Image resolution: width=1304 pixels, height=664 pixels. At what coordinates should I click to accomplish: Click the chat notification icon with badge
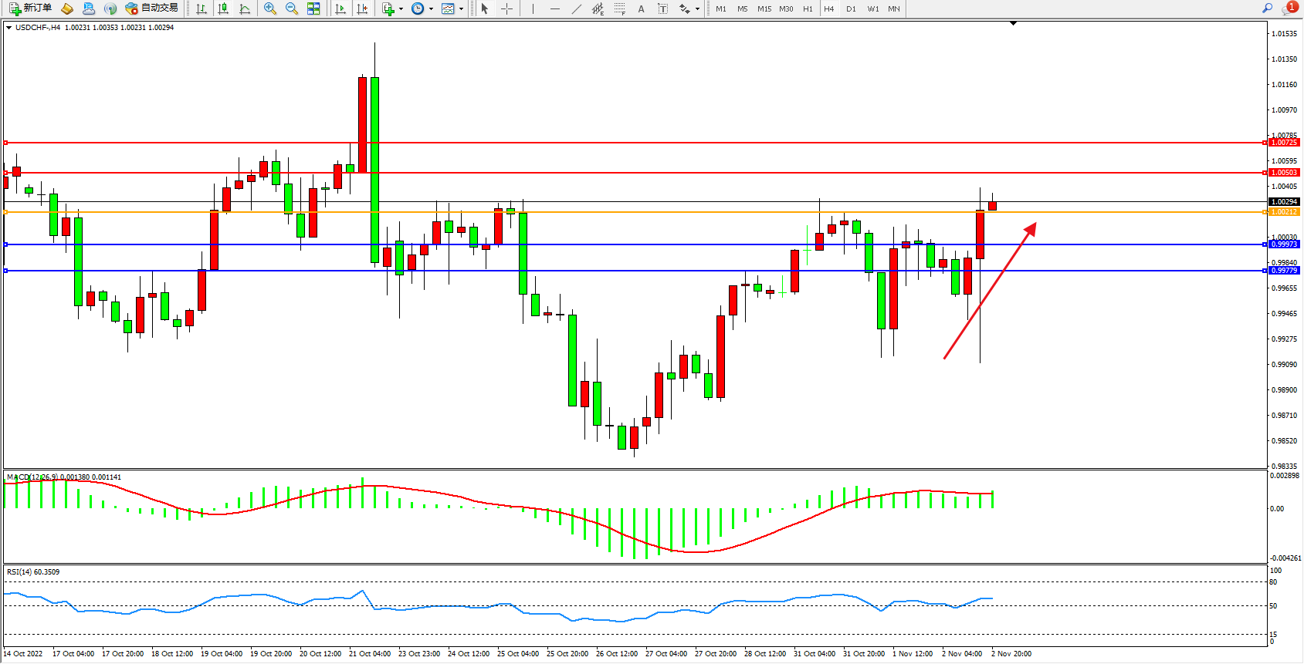1289,8
